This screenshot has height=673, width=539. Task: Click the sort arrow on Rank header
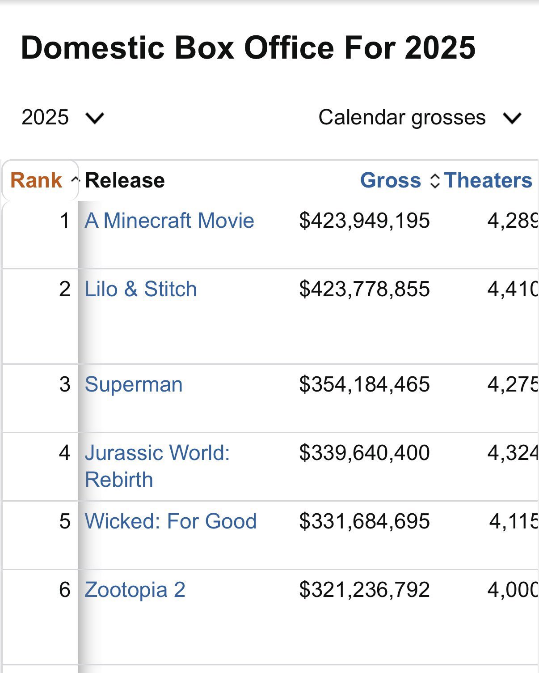75,180
